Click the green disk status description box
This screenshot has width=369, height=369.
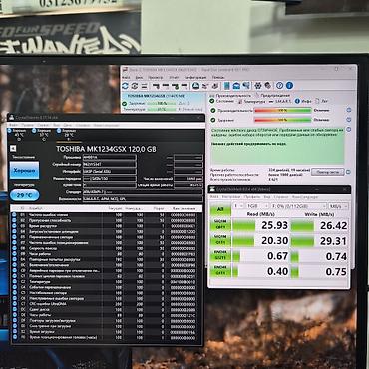pyautogui.click(x=277, y=146)
